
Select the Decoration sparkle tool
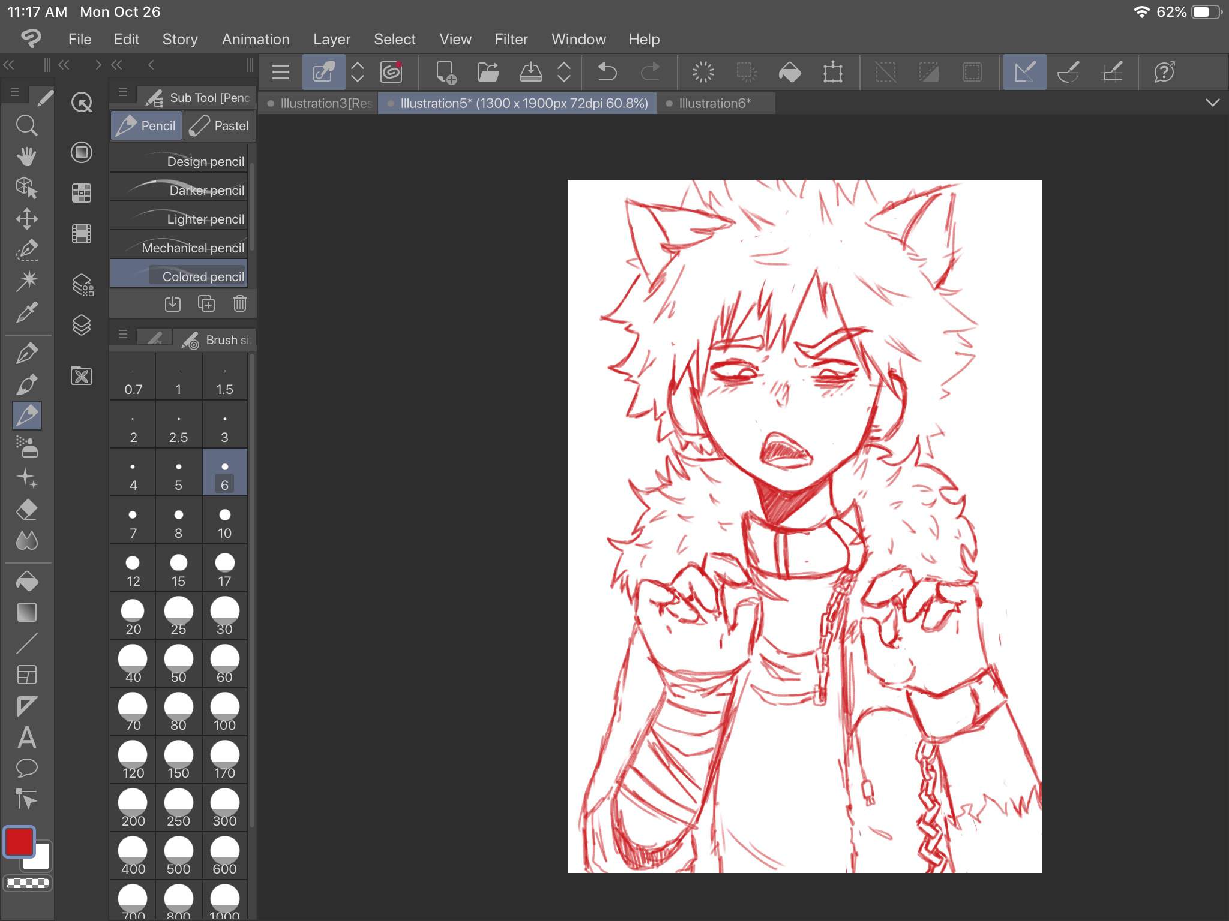point(26,478)
